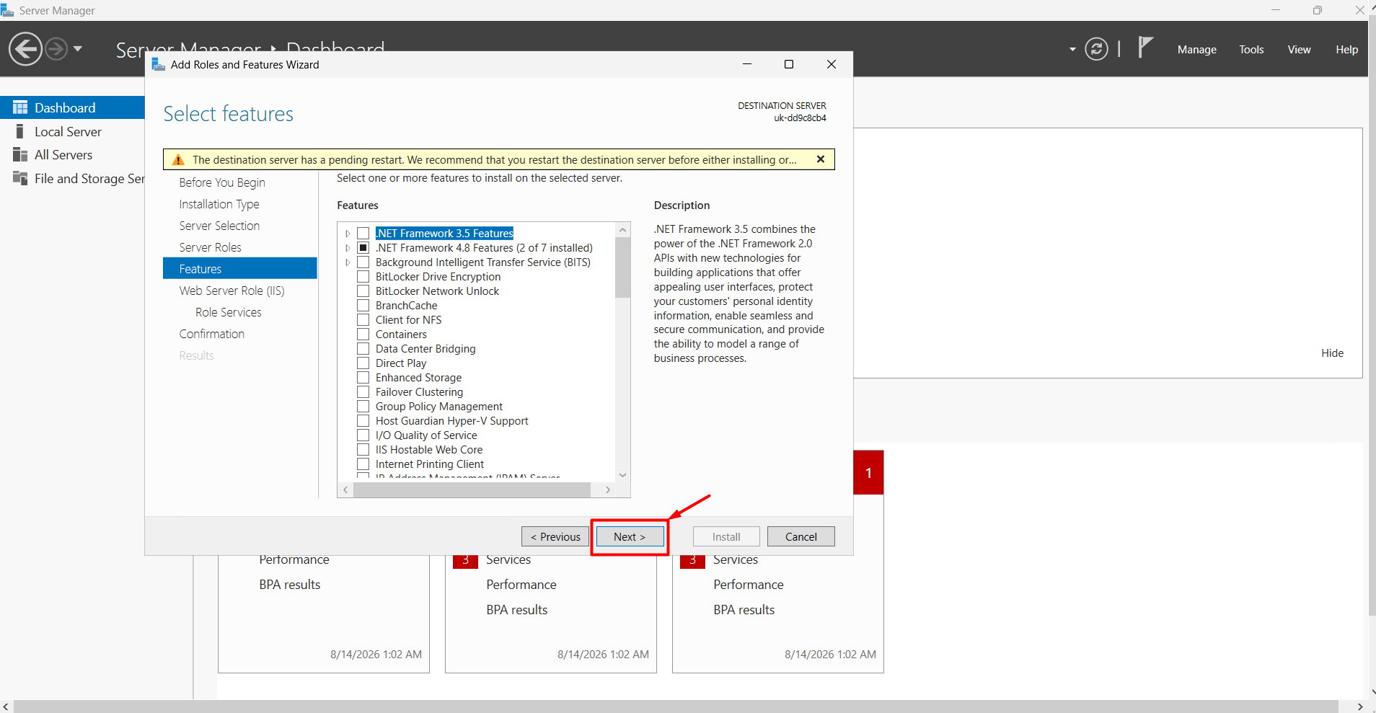Open the notifications flag icon
1376x713 pixels.
point(1145,48)
